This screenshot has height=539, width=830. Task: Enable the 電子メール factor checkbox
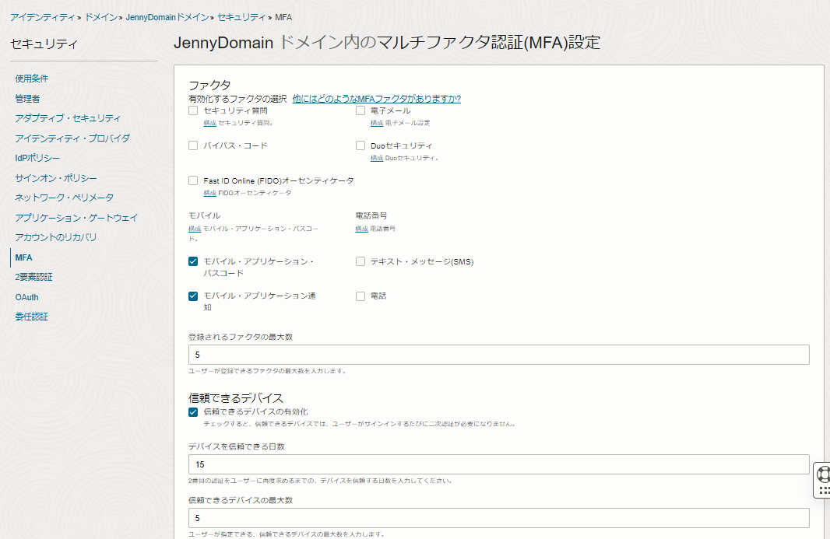[360, 110]
